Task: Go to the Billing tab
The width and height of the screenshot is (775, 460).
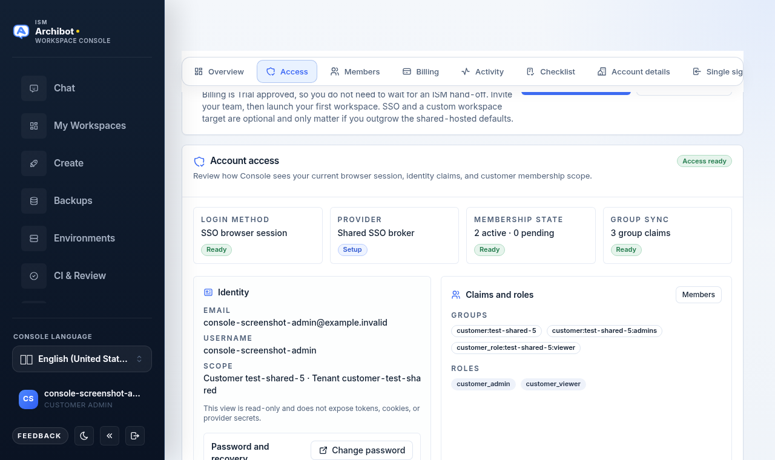Action: [x=421, y=71]
